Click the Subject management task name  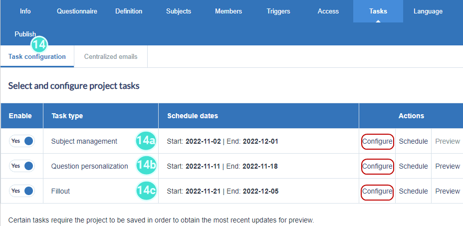pyautogui.click(x=84, y=141)
